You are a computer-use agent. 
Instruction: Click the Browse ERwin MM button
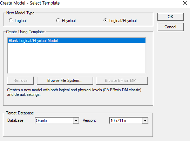pos(122,80)
